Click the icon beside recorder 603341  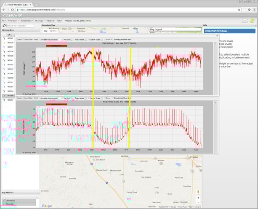click(5, 60)
